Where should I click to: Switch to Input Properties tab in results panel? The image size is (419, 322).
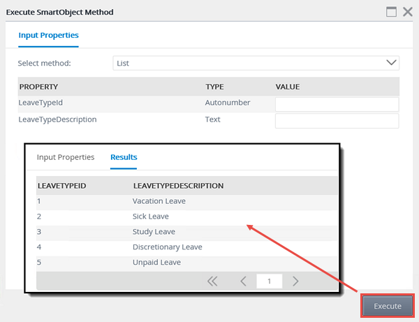point(66,157)
